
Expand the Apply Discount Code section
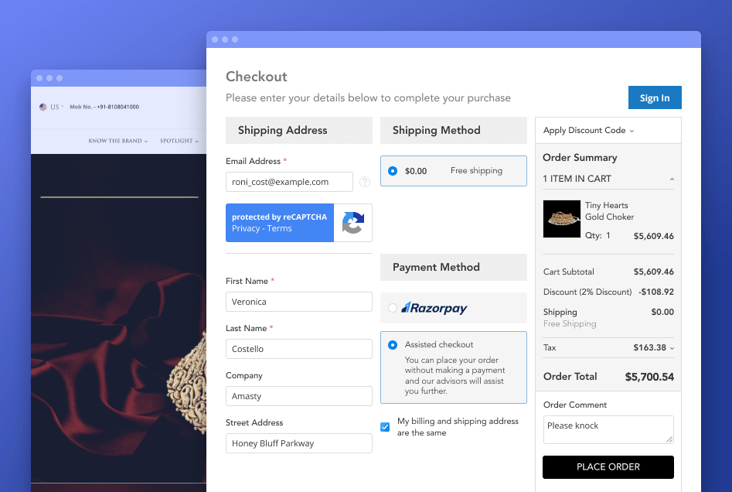(x=588, y=131)
